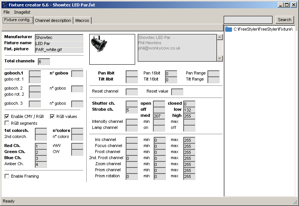Click the Reset channel field
Screen dimensions: 299x206
(132, 92)
